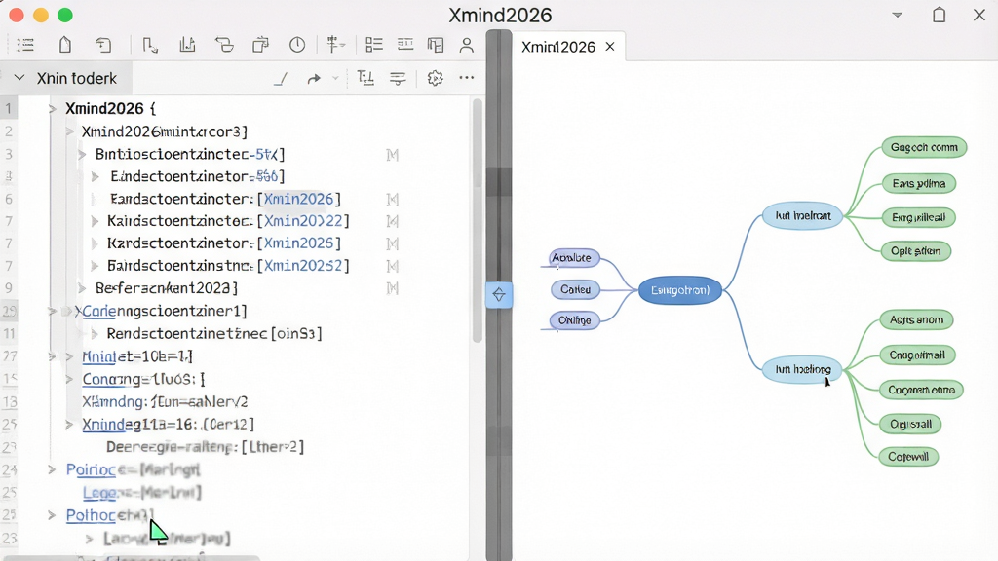The height and width of the screenshot is (561, 998).
Task: Select the Ogusall green node
Action: [x=911, y=425]
